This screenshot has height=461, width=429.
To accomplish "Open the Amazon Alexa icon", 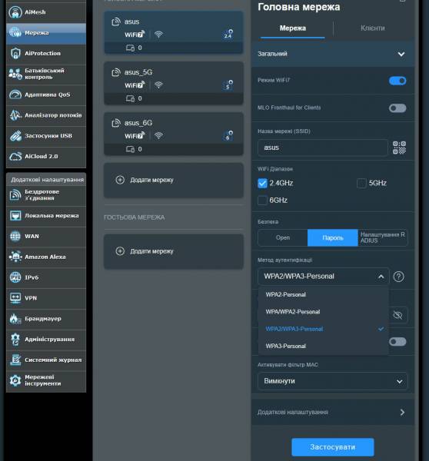I will pyautogui.click(x=15, y=257).
